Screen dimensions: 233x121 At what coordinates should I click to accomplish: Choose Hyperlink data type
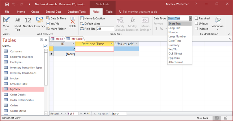180,58
